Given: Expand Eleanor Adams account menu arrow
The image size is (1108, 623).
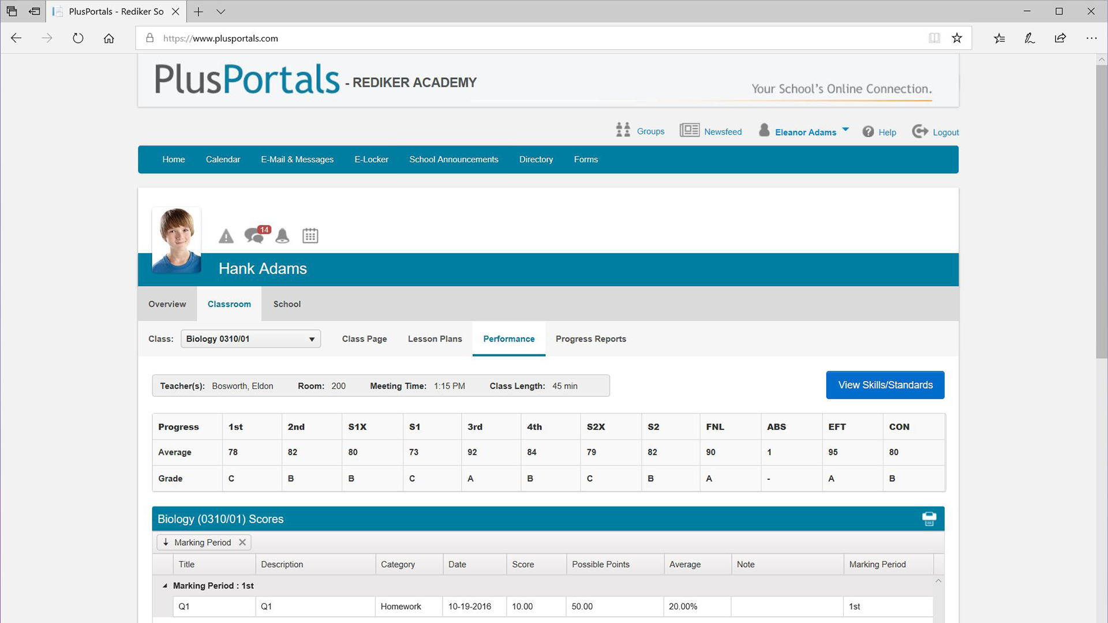Looking at the screenshot, I should pos(845,130).
